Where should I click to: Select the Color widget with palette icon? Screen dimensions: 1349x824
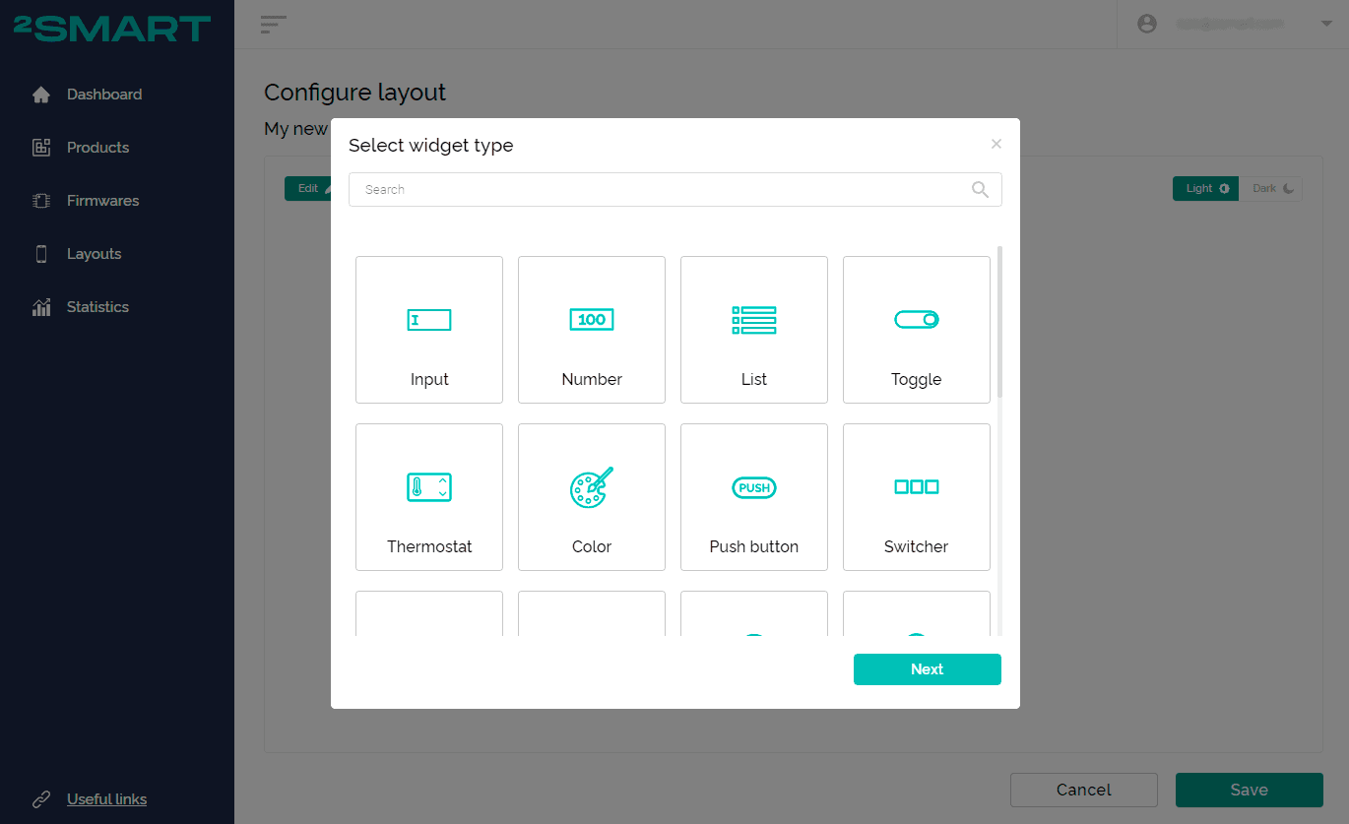point(591,497)
